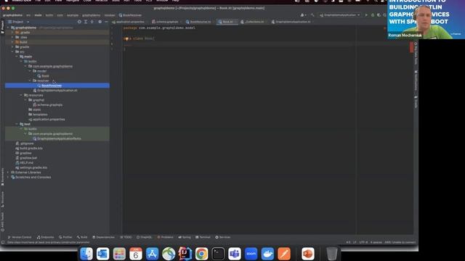Open Version Control tool window
The image size is (465, 261).
pyautogui.click(x=20, y=237)
